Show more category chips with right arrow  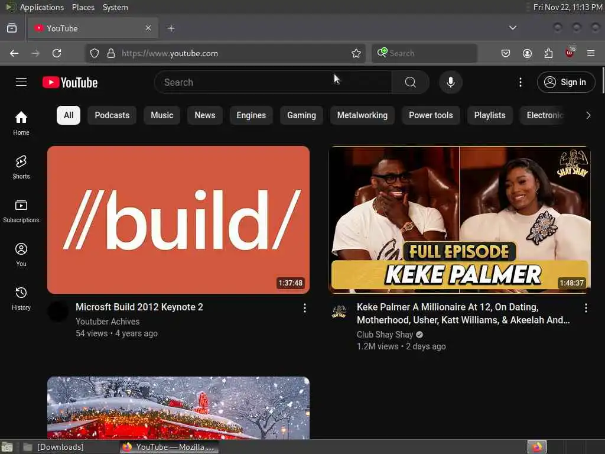coord(588,115)
